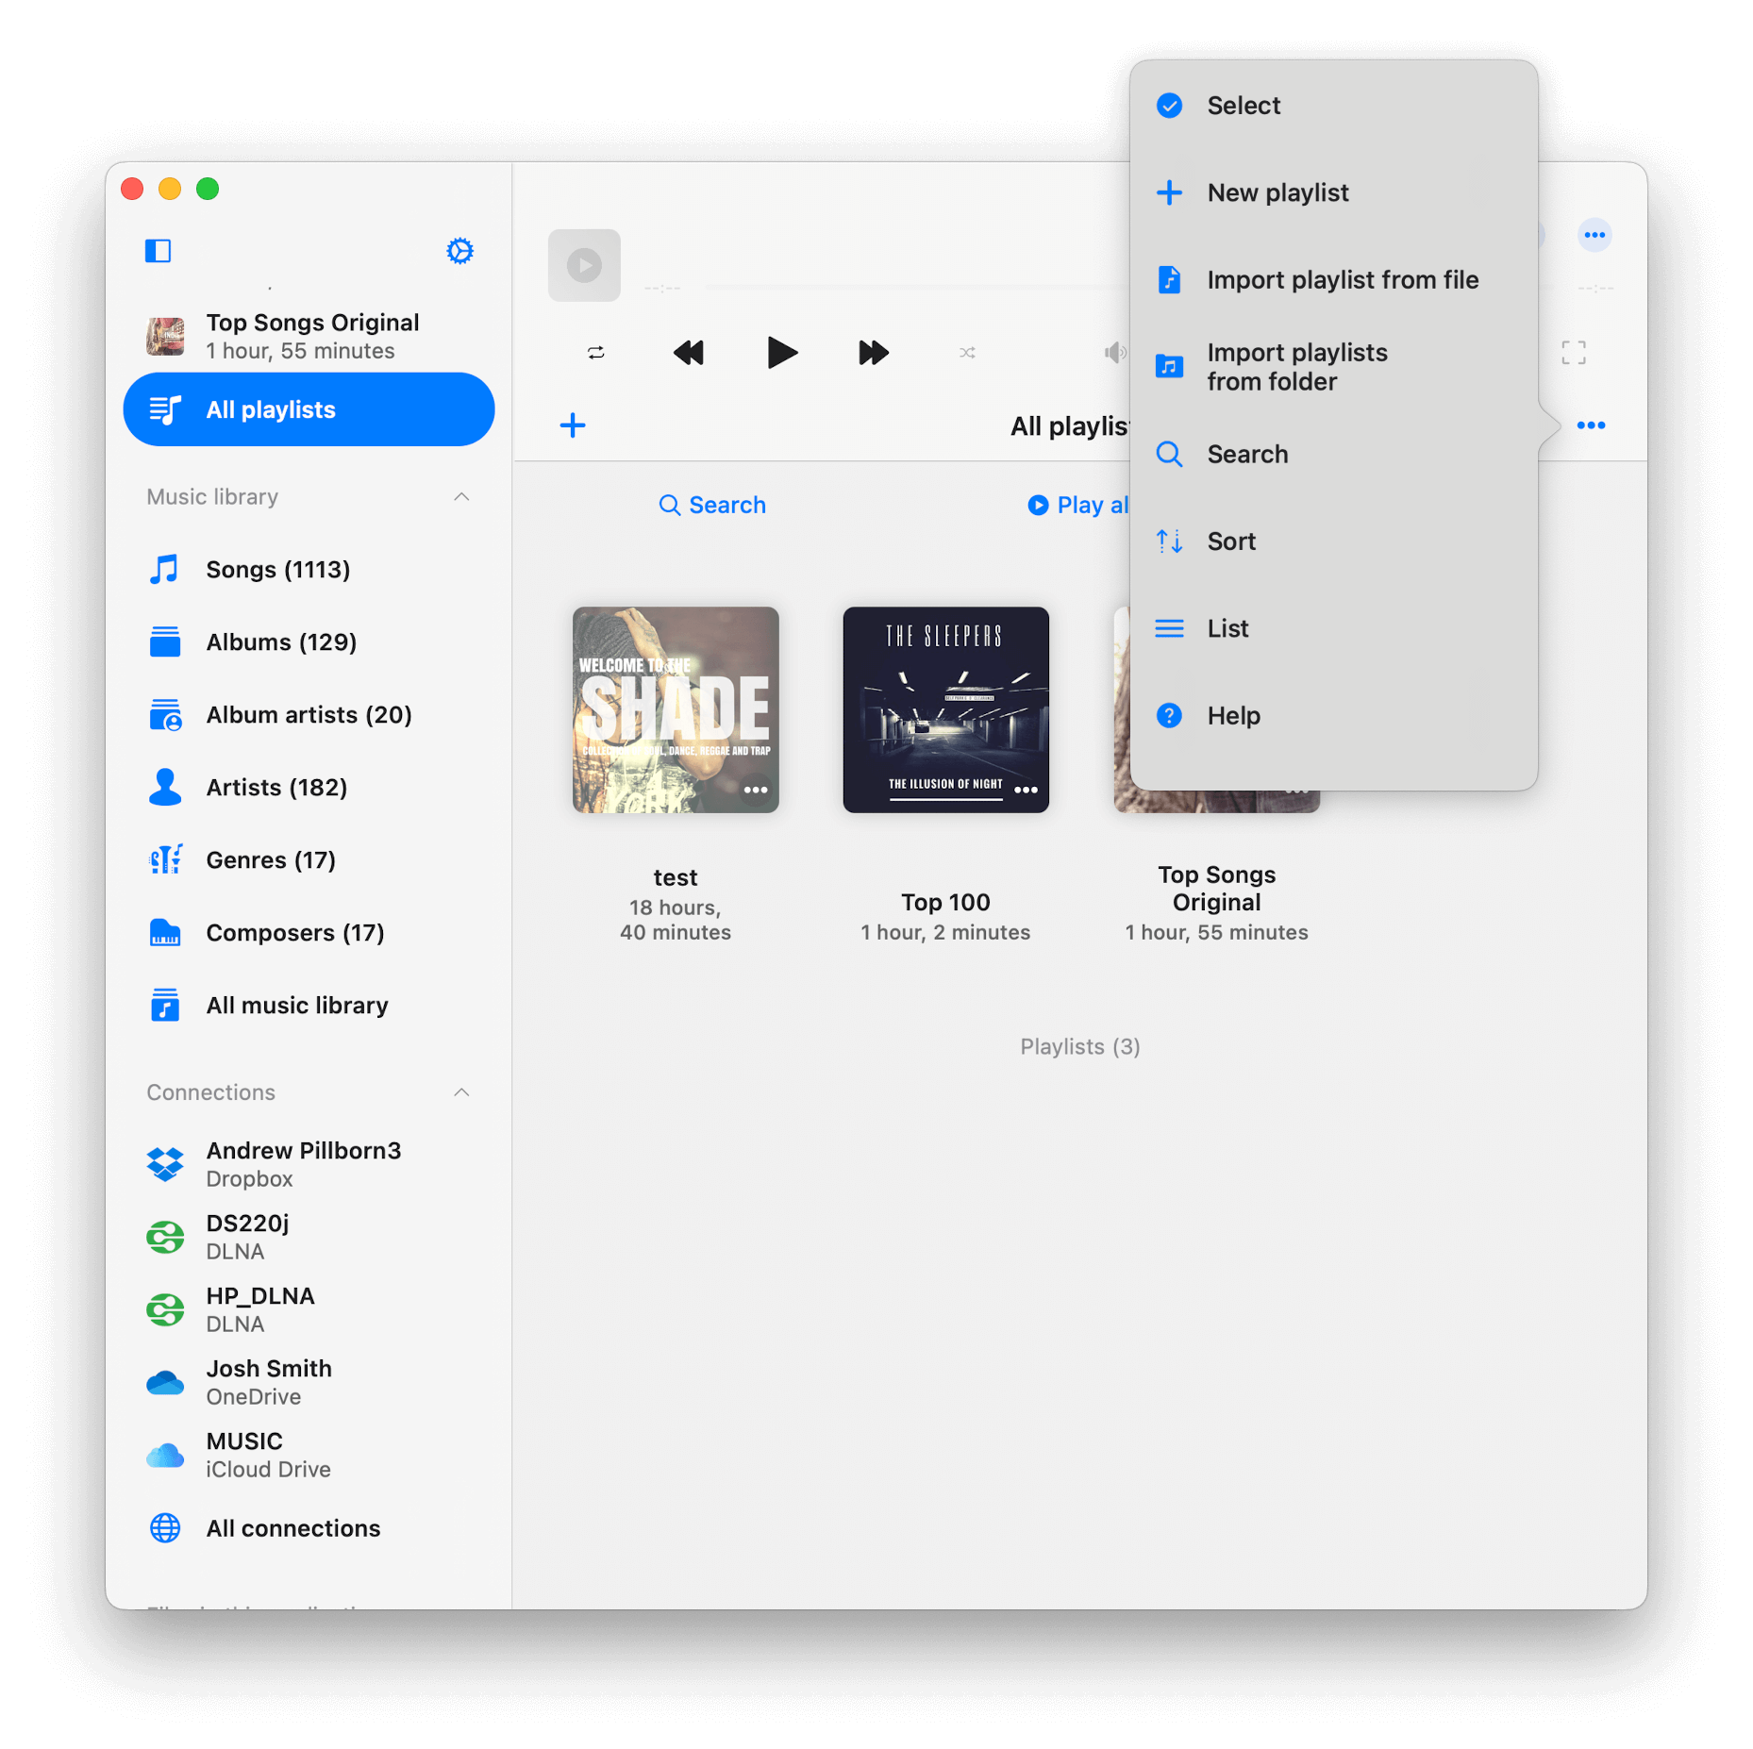Toggle repeat mode
Screen dimensions: 1753x1749
click(x=595, y=353)
